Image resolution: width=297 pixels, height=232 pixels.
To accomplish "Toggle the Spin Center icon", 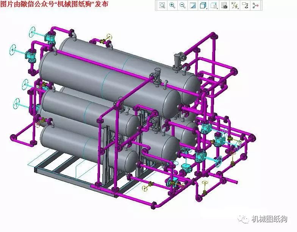I will click(x=255, y=5).
